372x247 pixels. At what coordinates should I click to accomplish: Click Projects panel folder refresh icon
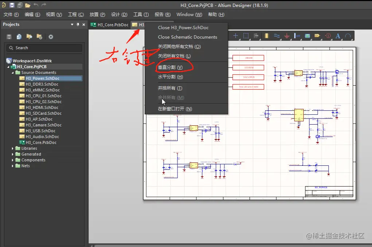coord(39,37)
